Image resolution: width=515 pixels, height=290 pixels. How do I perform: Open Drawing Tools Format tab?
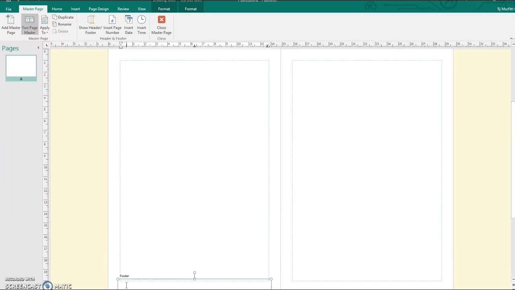[x=164, y=9]
